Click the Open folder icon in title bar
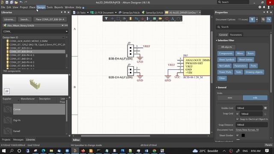The image size is (274, 154). [x=16, y=2]
